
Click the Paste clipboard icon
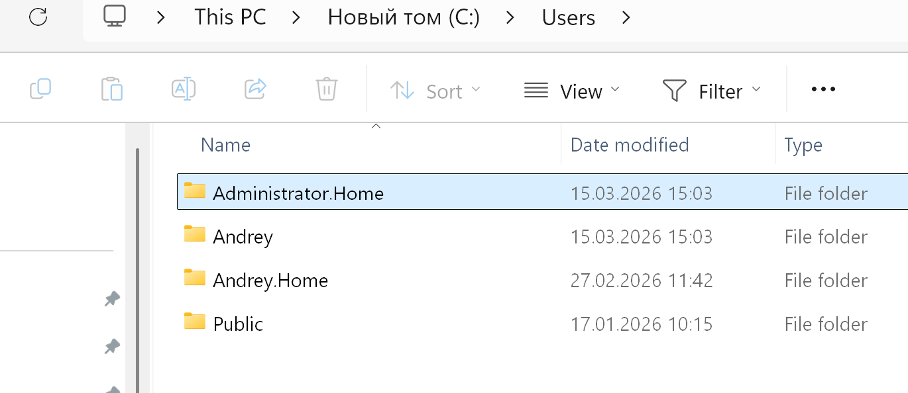[x=112, y=89]
